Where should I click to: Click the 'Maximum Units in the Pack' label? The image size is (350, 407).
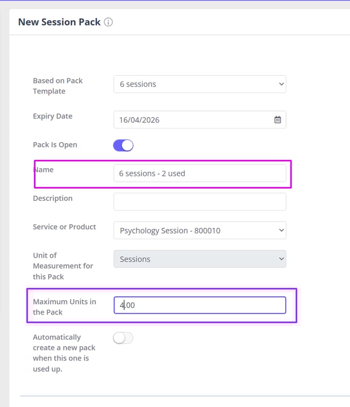[64, 307]
